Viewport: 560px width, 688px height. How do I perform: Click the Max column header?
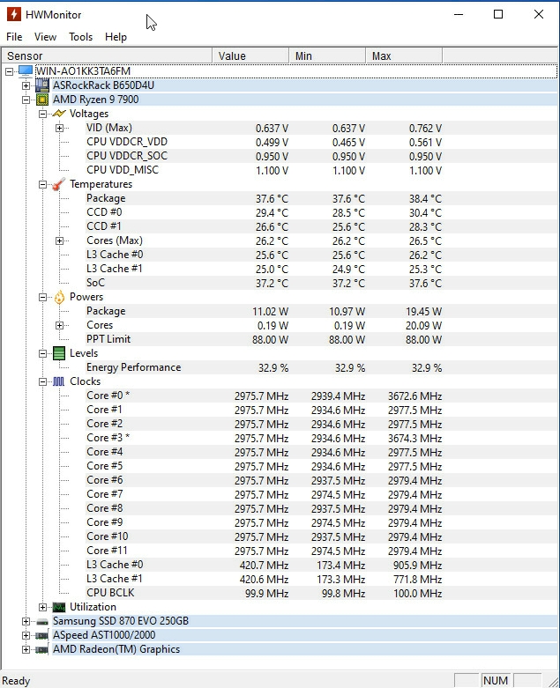(404, 56)
